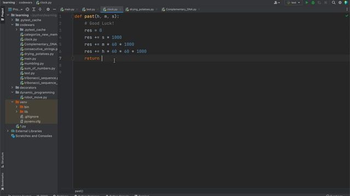
Task: Place cursor on the 'res = 0' line
Action: 93,30
